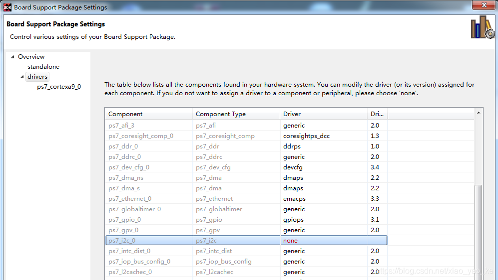Click the ps7_iop_bus_config component type cell

236,261
